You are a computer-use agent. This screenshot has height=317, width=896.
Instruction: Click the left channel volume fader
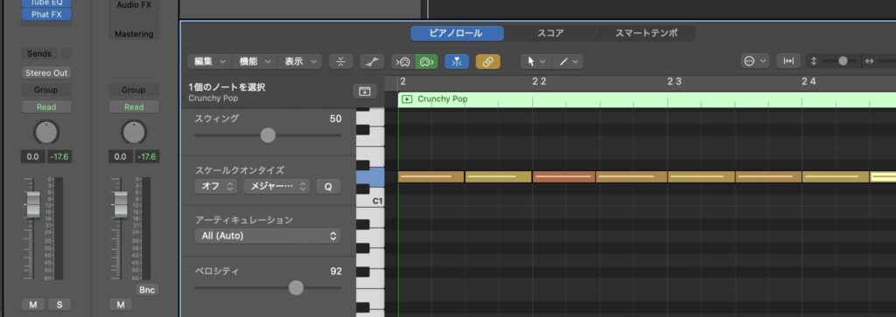(x=34, y=204)
